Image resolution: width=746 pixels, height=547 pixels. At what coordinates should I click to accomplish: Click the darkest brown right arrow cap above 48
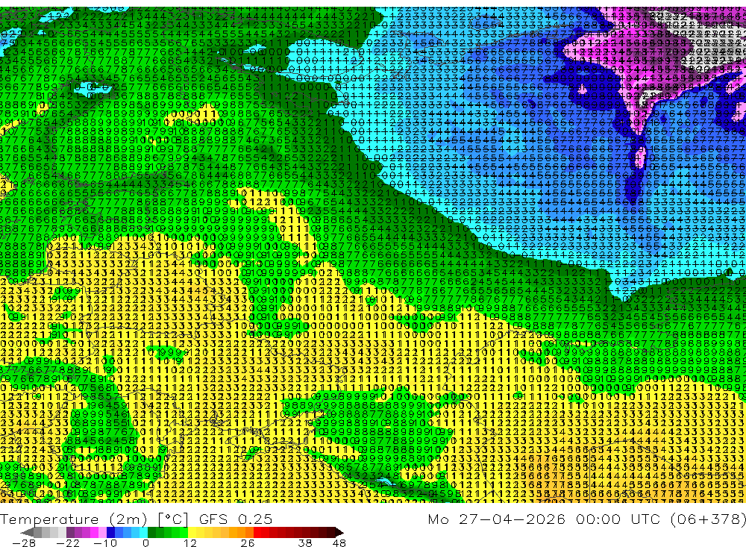tap(339, 532)
